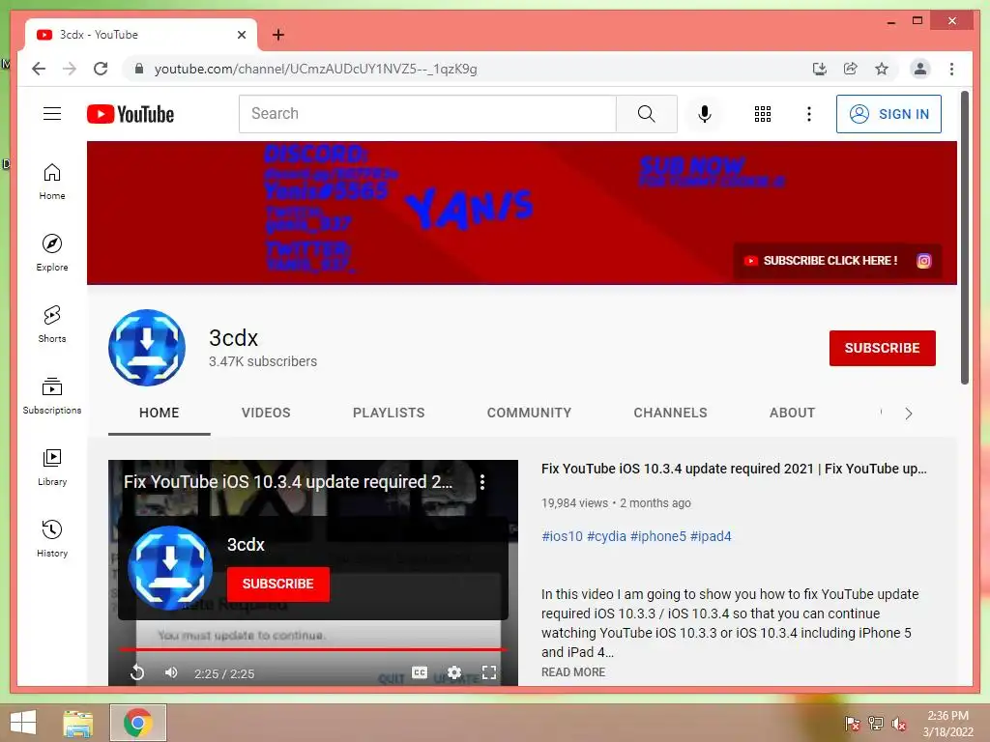Show more channel tabs with chevron

pyautogui.click(x=909, y=414)
